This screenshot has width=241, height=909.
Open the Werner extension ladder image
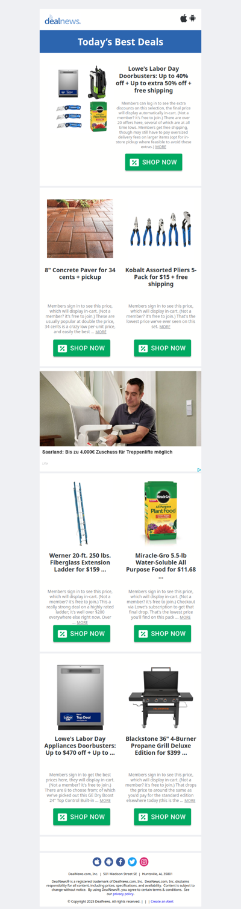(x=81, y=514)
